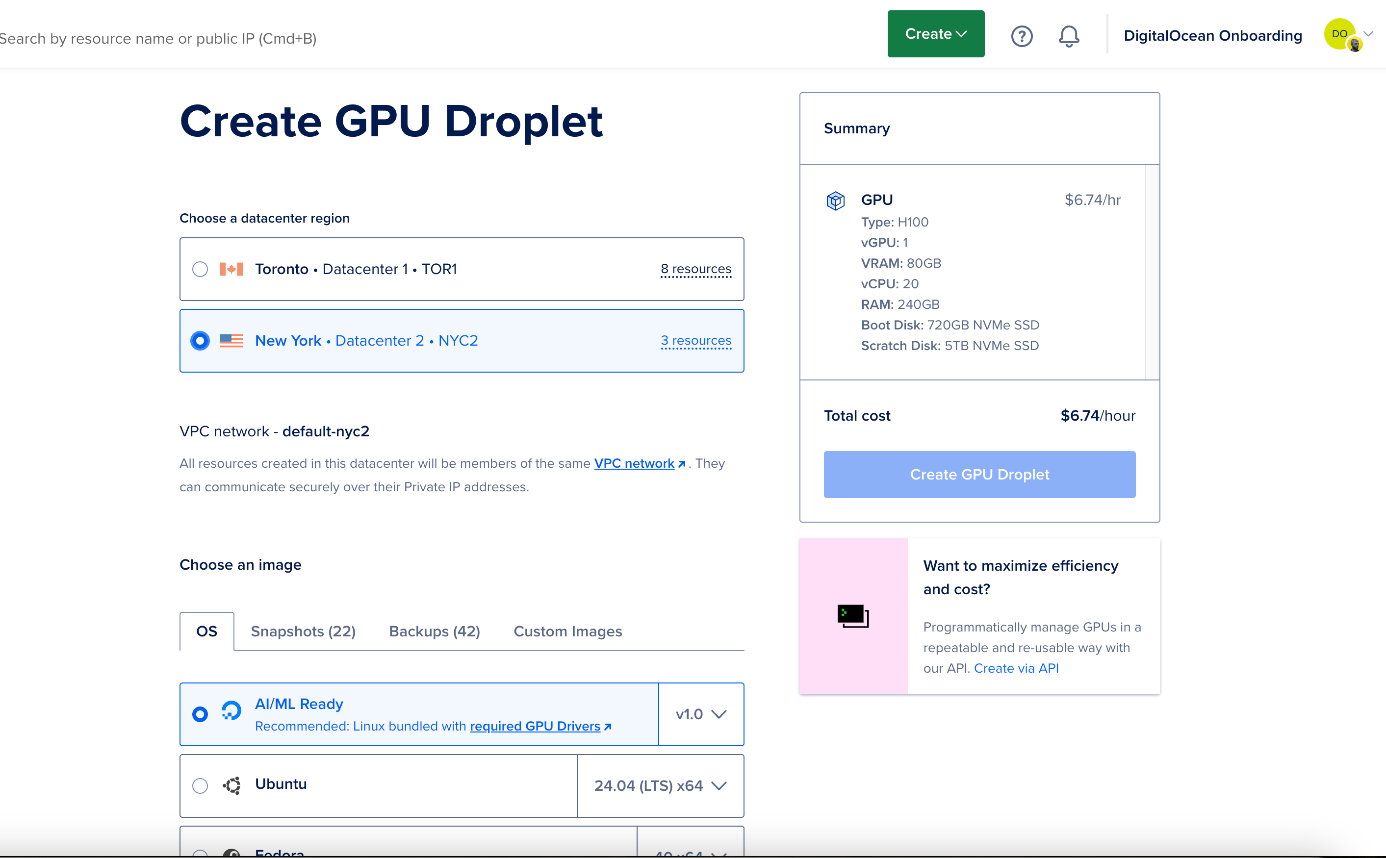Viewport: 1386px width, 858px height.
Task: Open Toronto's 8 resources link
Action: [x=696, y=269]
